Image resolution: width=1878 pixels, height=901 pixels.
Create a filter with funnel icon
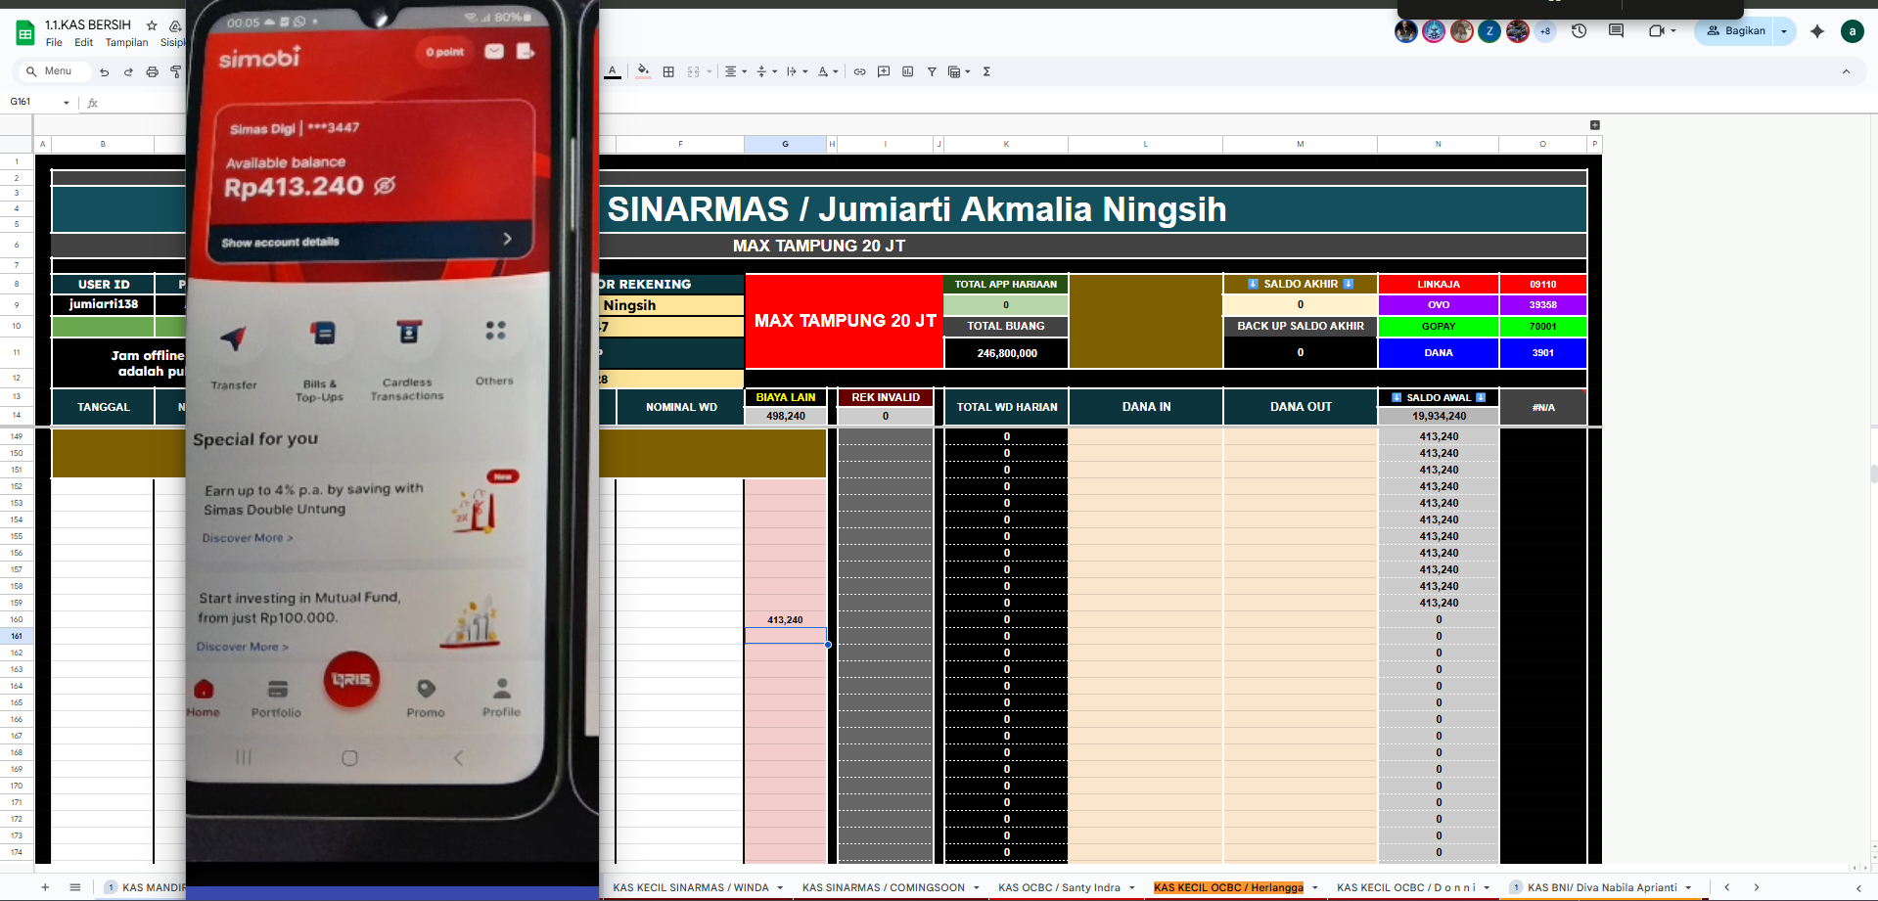932,71
